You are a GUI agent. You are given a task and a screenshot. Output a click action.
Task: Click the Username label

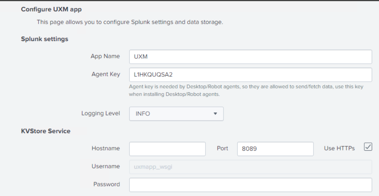coord(105,166)
